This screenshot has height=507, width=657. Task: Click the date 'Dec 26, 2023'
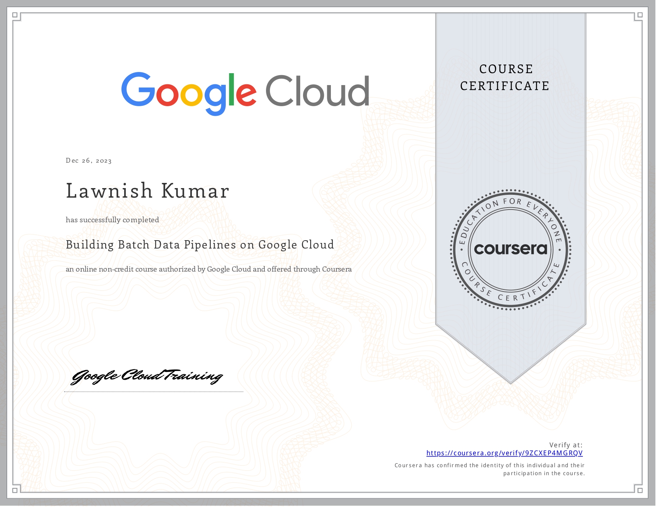[88, 160]
